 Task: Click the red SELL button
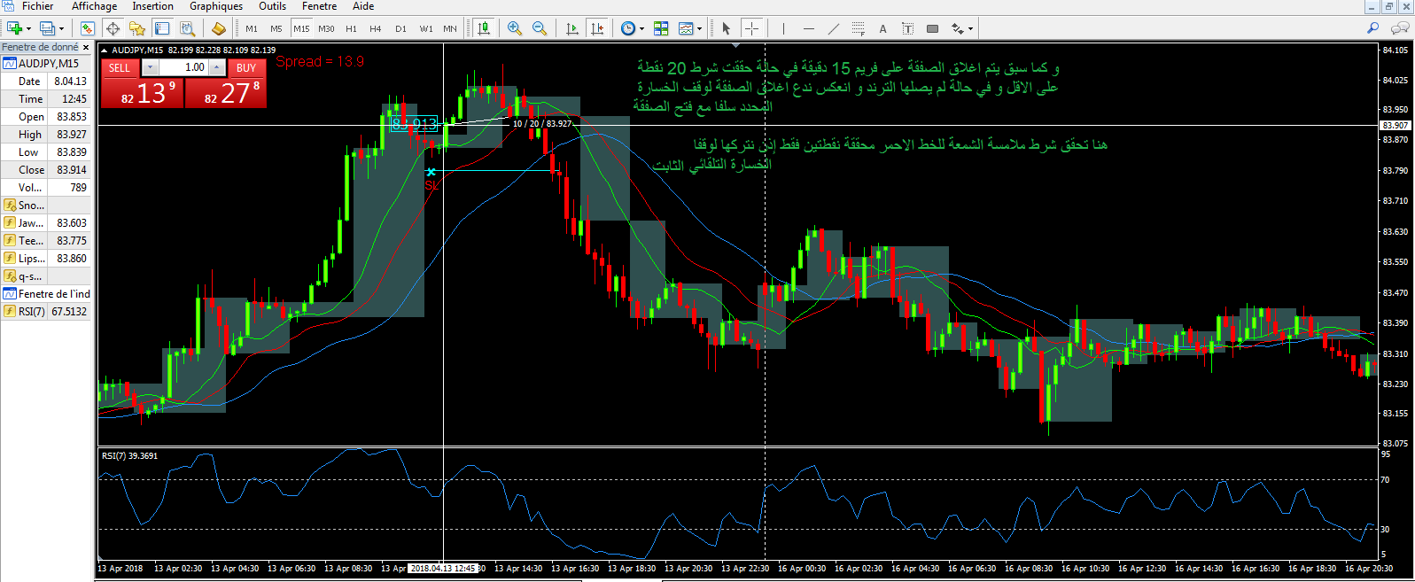click(x=120, y=68)
